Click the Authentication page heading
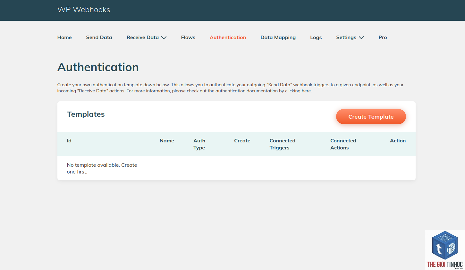This screenshot has width=465, height=270. tap(98, 67)
